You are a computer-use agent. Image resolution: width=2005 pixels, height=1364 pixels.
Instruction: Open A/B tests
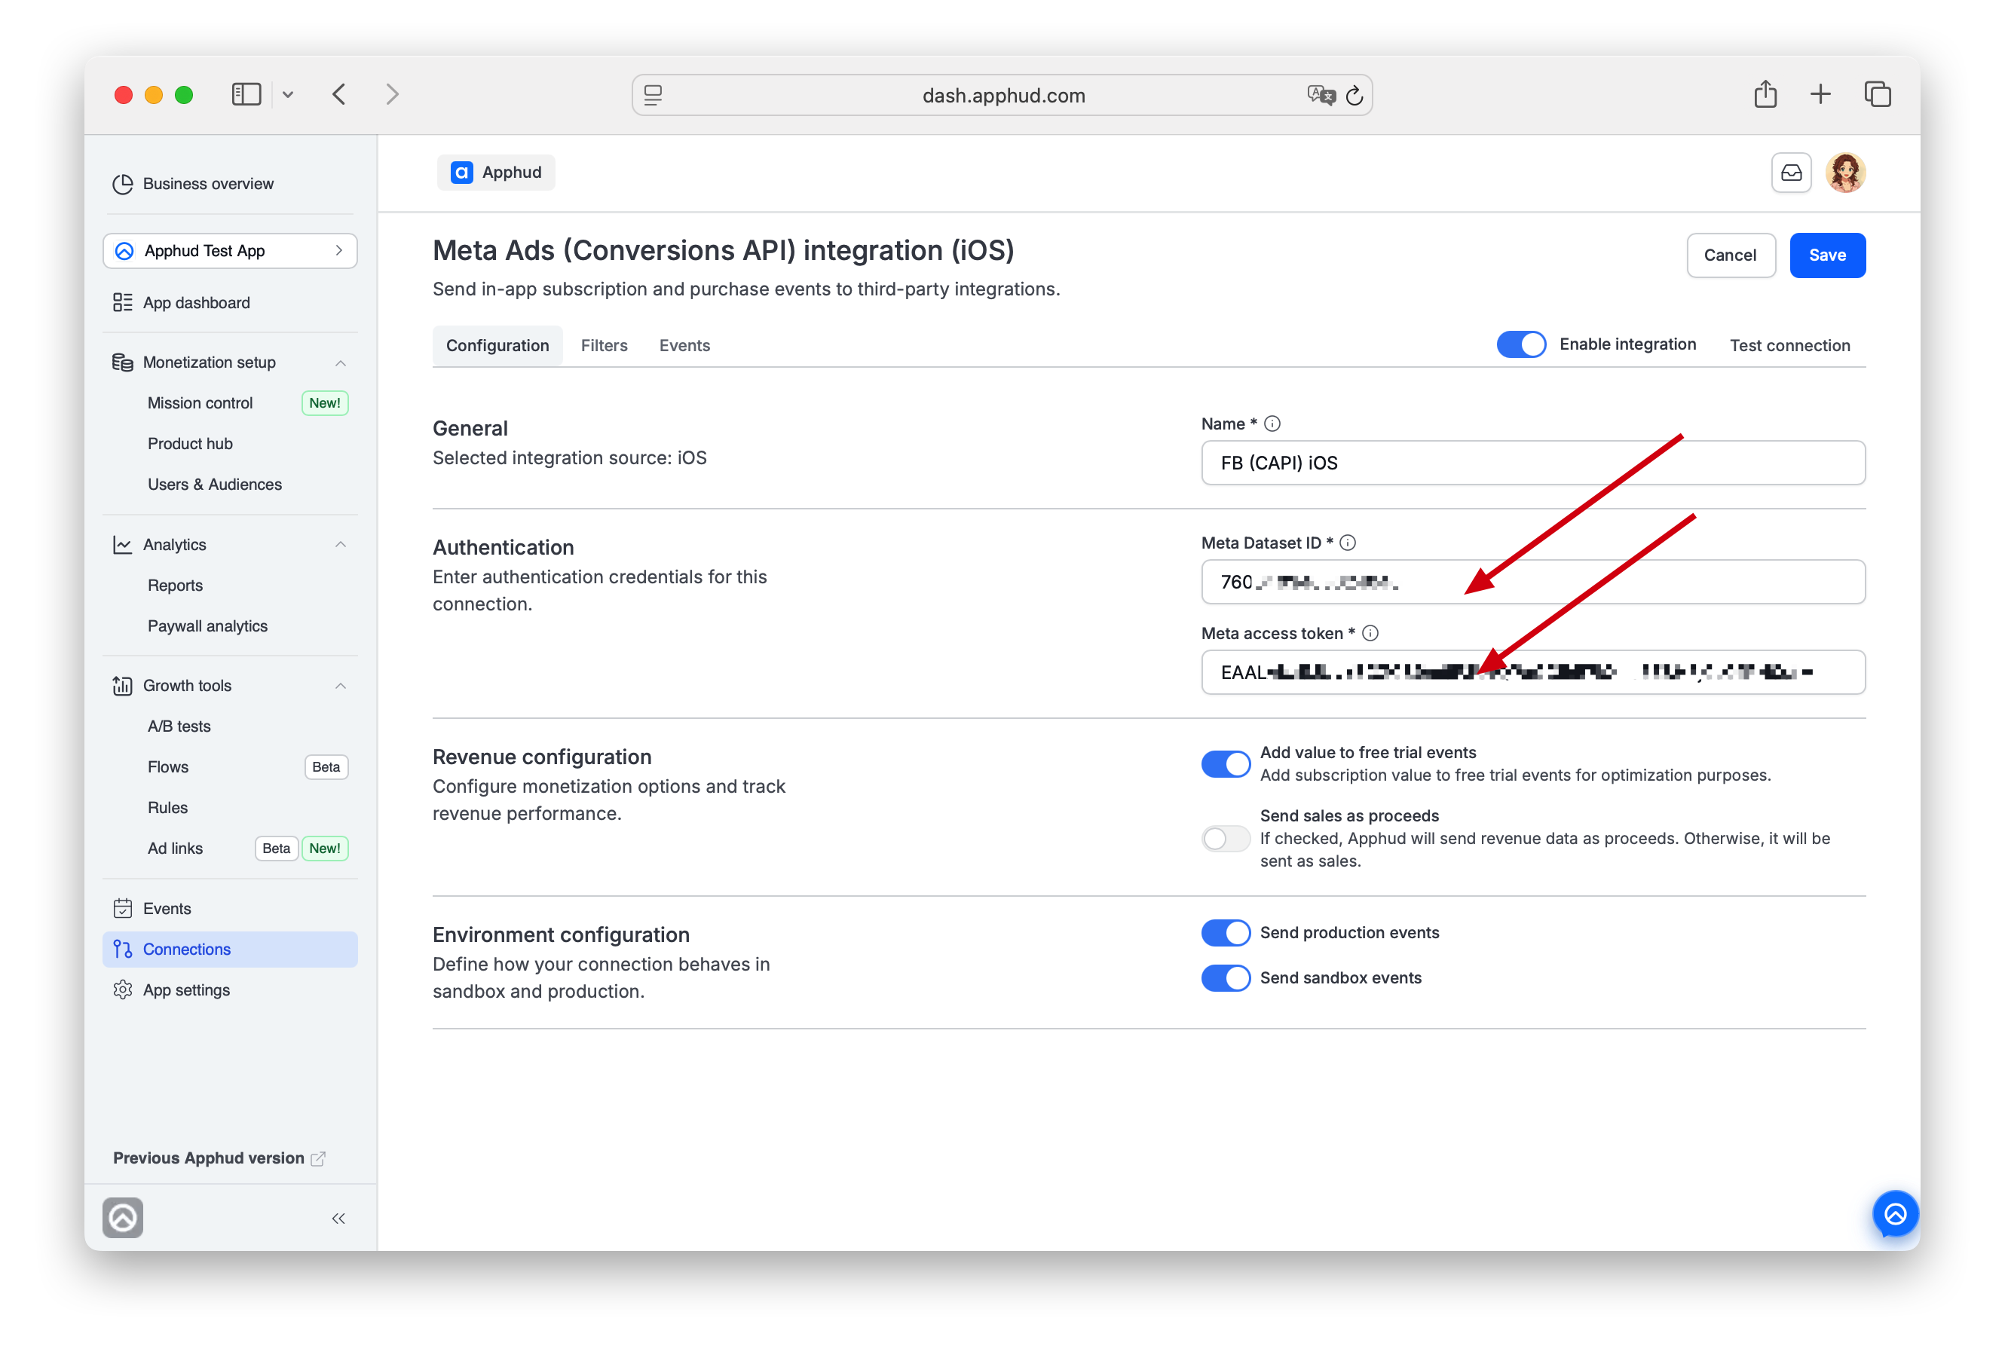(x=179, y=726)
